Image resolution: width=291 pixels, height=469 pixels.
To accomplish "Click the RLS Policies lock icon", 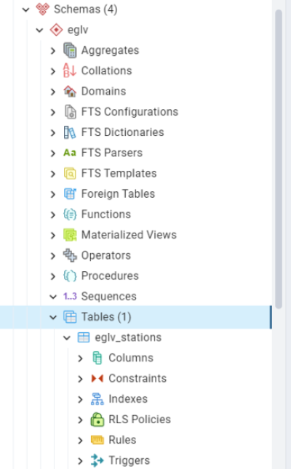I will [x=97, y=420].
